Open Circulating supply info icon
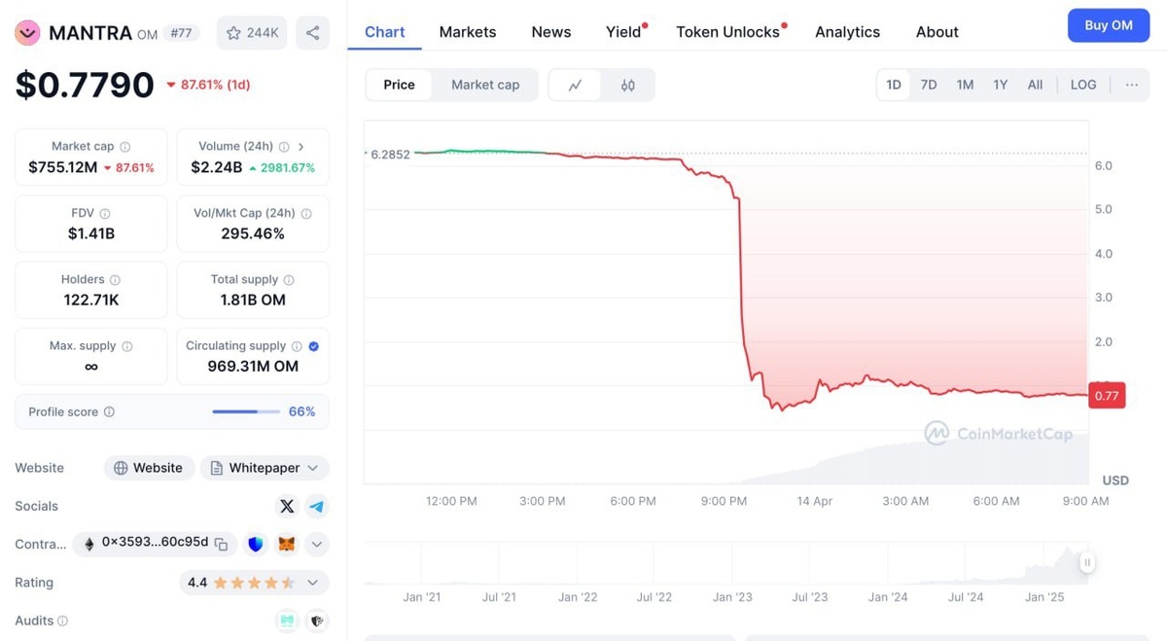This screenshot has height=641, width=1167. (x=297, y=346)
